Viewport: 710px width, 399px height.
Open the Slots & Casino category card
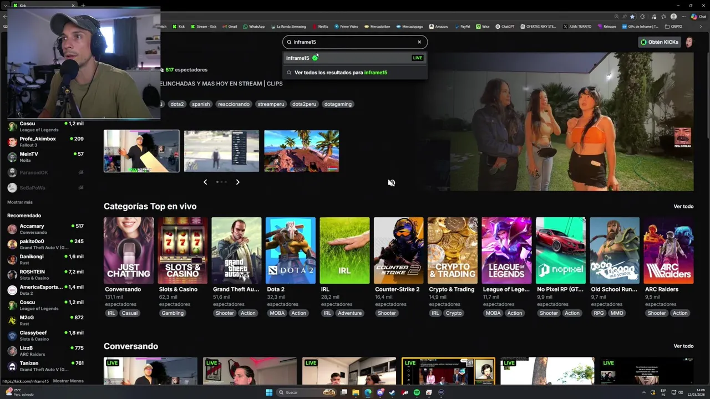[182, 250]
